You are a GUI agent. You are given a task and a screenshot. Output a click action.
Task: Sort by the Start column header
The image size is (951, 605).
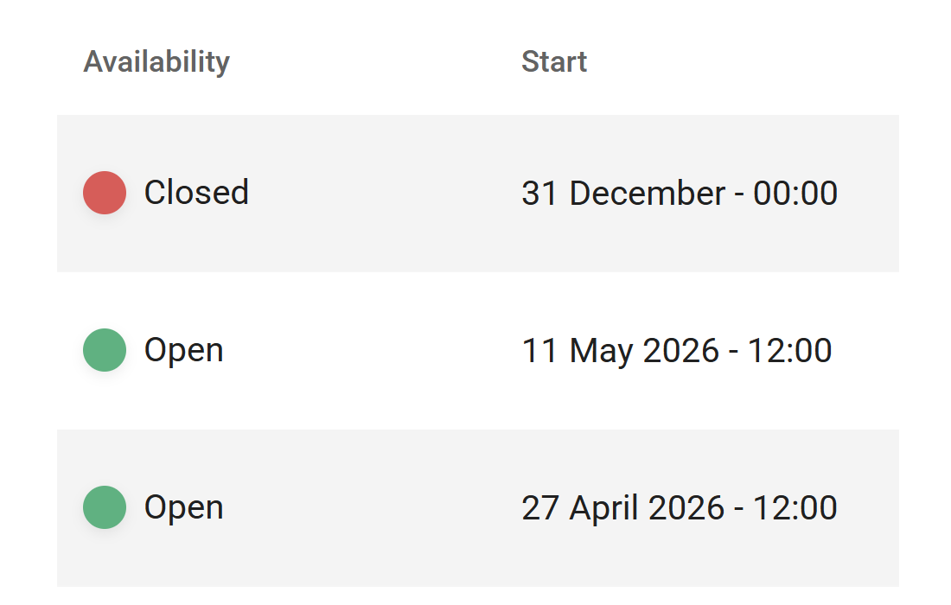[554, 62]
